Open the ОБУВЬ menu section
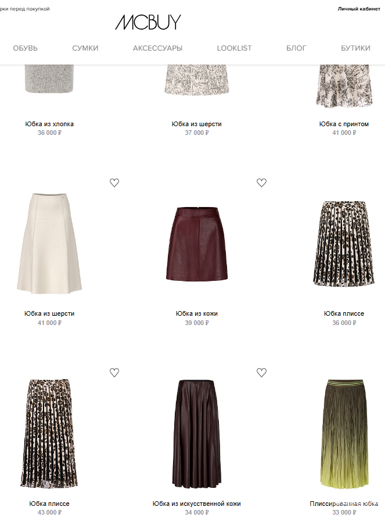 pyautogui.click(x=25, y=48)
